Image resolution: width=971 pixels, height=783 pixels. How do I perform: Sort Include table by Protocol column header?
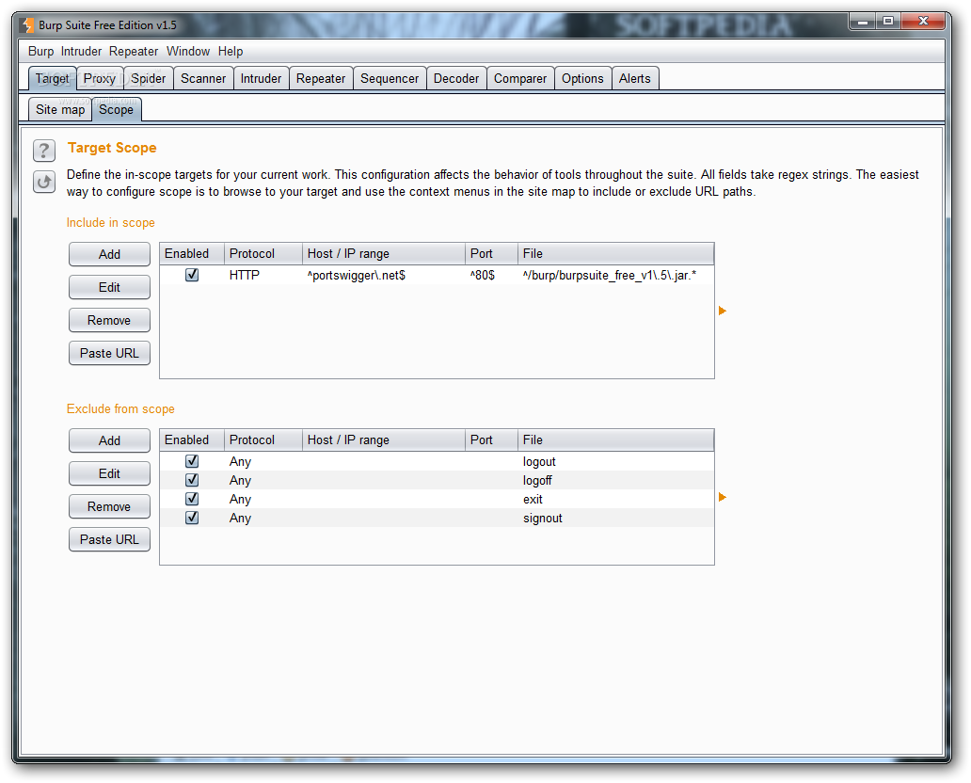pyautogui.click(x=263, y=254)
